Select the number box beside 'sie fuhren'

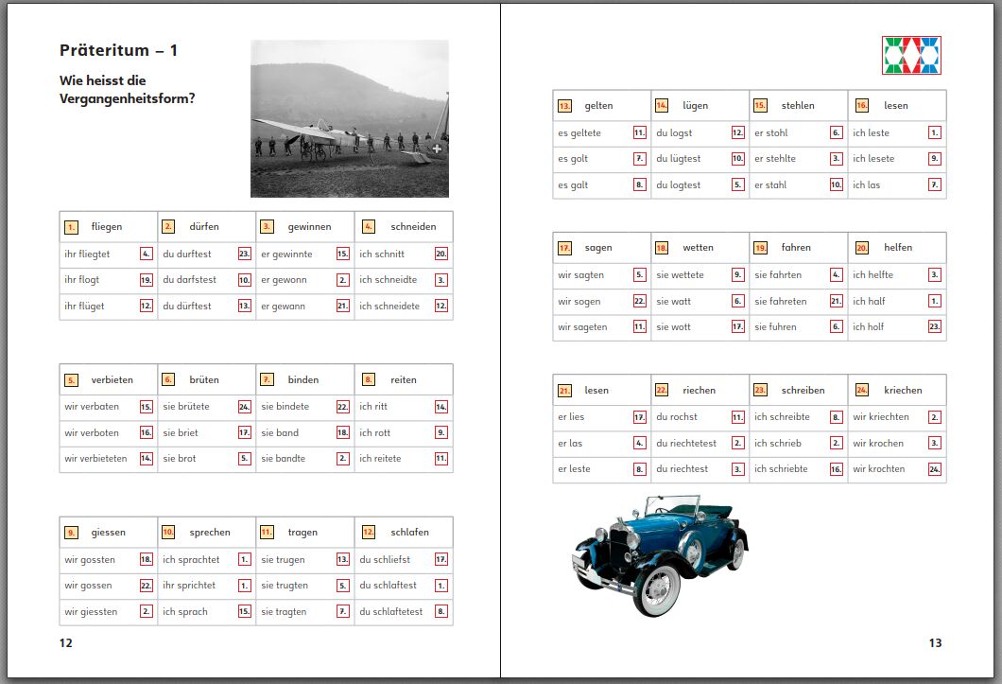pyautogui.click(x=837, y=326)
